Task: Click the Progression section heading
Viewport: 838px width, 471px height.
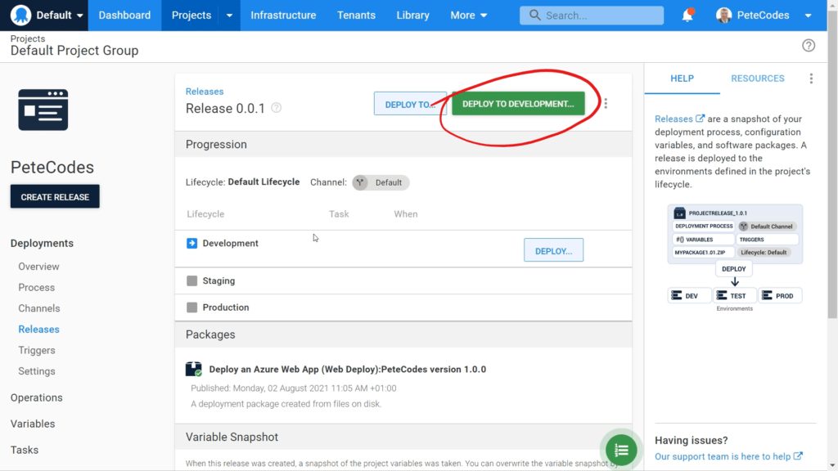Action: click(x=216, y=144)
